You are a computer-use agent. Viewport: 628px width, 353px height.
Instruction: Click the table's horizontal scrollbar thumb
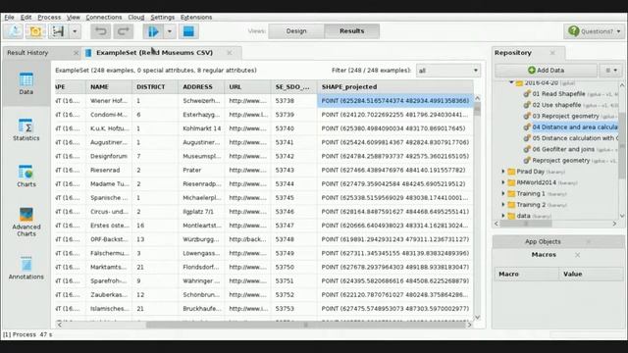click(306, 325)
